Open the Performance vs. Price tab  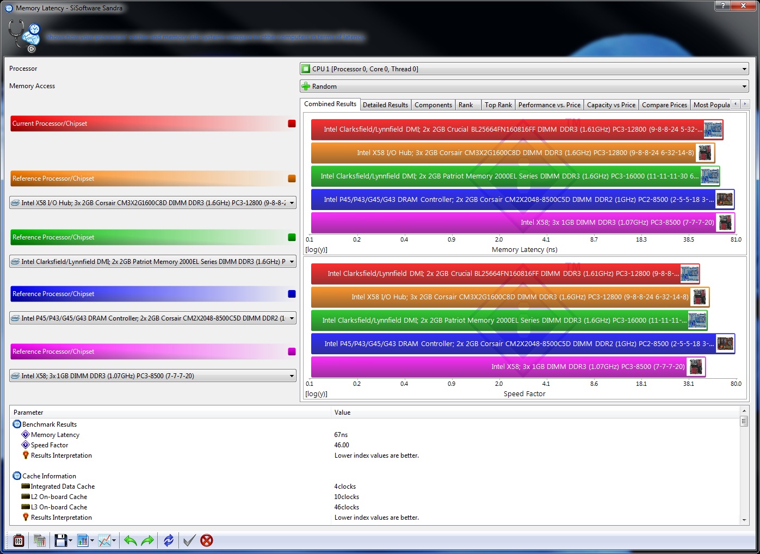(x=549, y=105)
